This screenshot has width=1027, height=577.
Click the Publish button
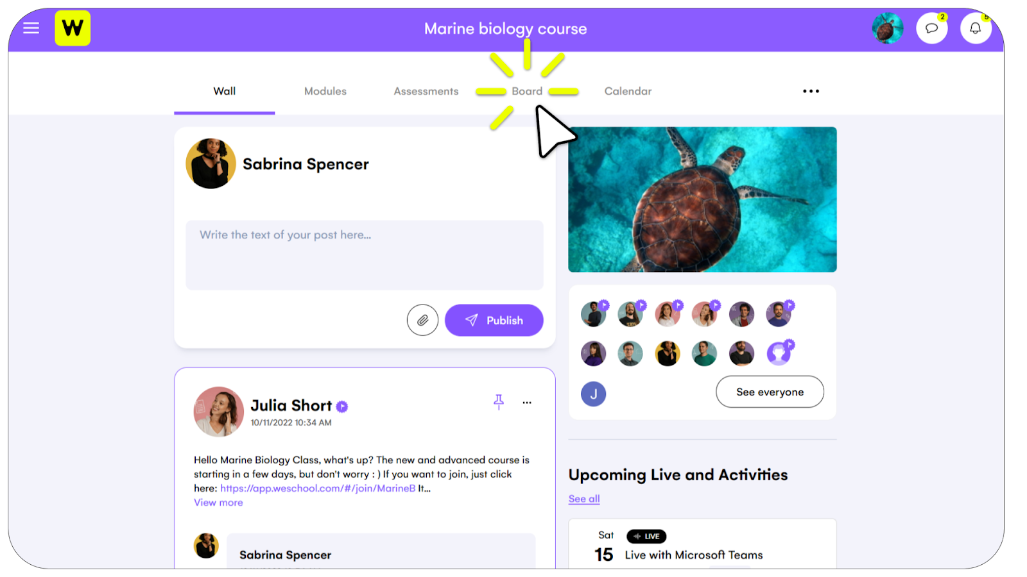(494, 320)
